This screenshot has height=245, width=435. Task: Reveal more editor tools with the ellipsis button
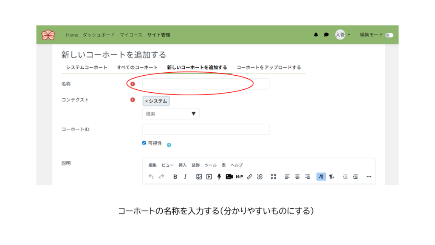(x=369, y=177)
